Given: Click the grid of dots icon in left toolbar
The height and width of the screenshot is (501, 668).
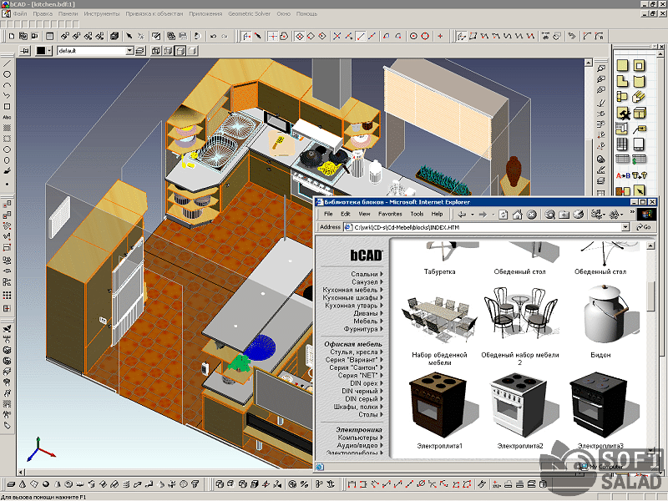Looking at the screenshot, I should (x=7, y=296).
